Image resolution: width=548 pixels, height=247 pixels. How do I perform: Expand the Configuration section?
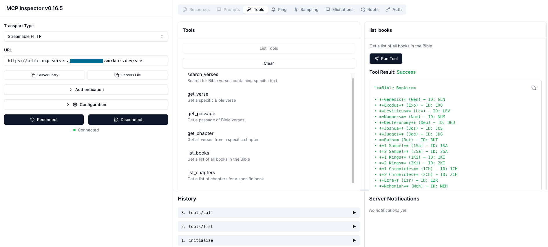click(86, 105)
